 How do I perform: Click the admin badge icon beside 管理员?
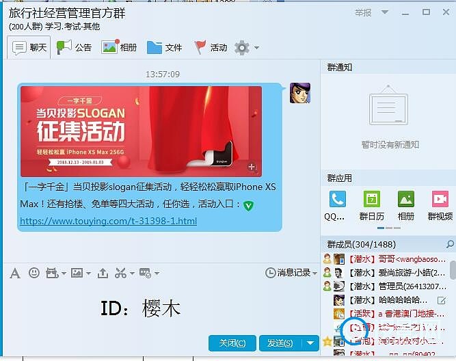pos(327,286)
